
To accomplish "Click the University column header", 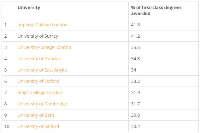I will tap(29, 8).
